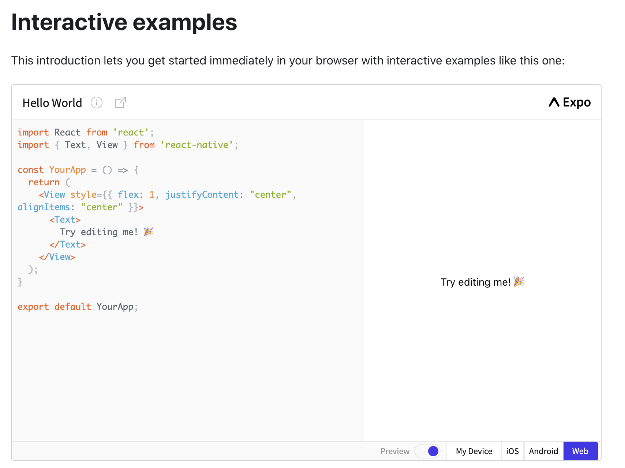Switch to the iOS tab
625x468 pixels.
(x=512, y=451)
